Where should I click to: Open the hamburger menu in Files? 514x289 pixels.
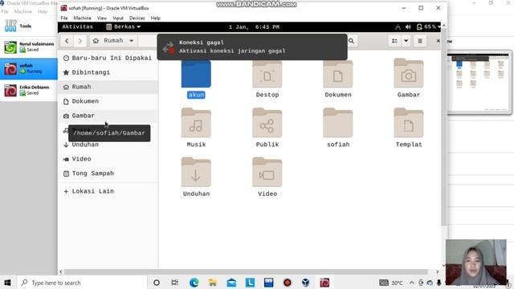[420, 41]
